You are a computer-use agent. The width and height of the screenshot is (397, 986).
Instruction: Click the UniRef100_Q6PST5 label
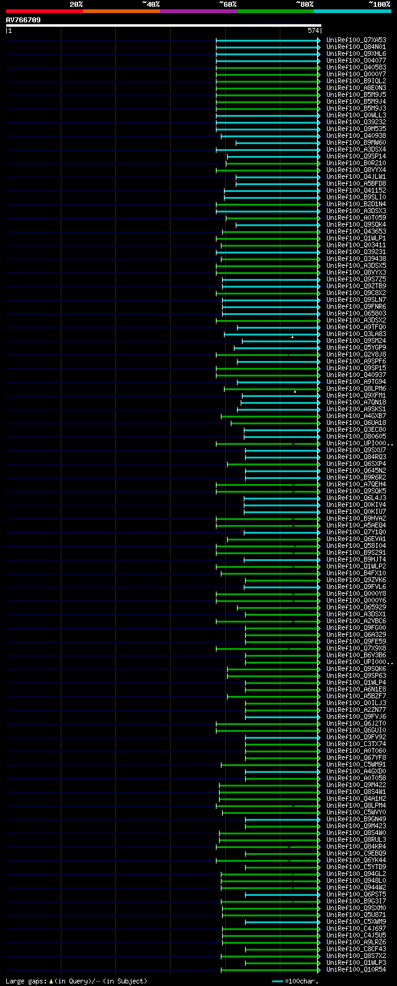pyautogui.click(x=356, y=894)
